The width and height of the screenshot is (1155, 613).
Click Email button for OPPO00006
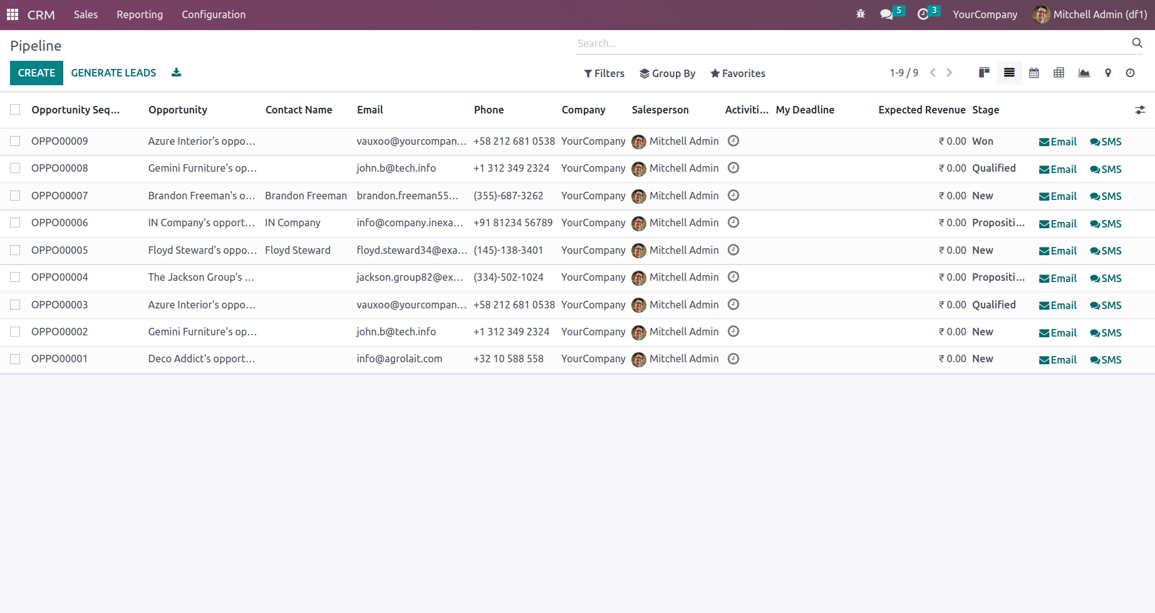1058,224
